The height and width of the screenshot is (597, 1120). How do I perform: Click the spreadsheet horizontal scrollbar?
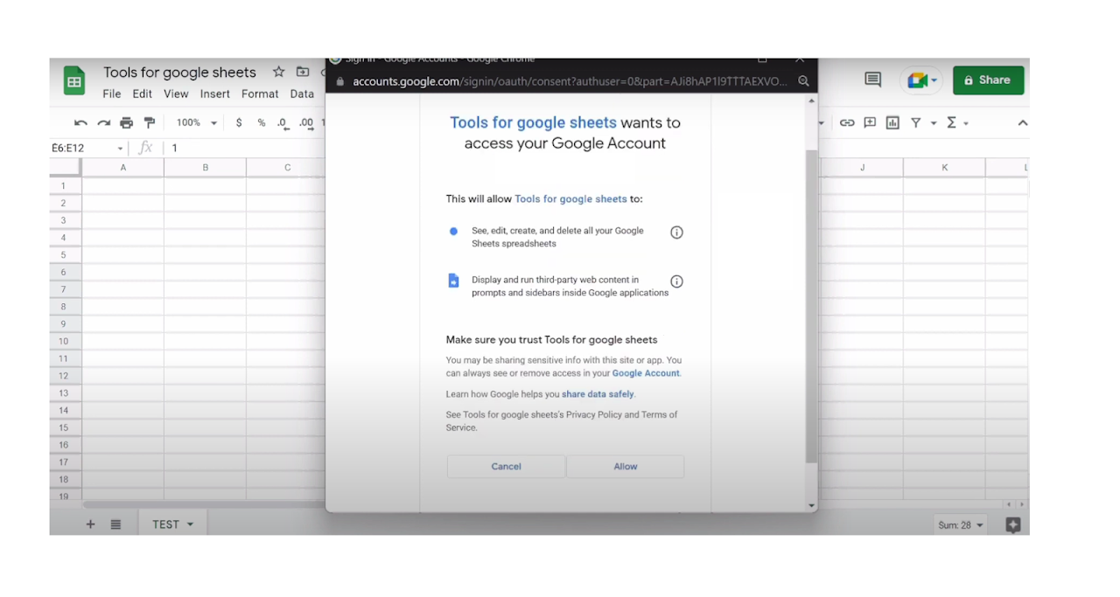[x=204, y=504]
